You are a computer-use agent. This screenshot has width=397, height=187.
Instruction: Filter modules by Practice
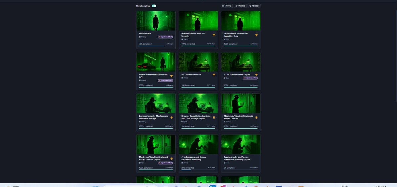tap(240, 6)
